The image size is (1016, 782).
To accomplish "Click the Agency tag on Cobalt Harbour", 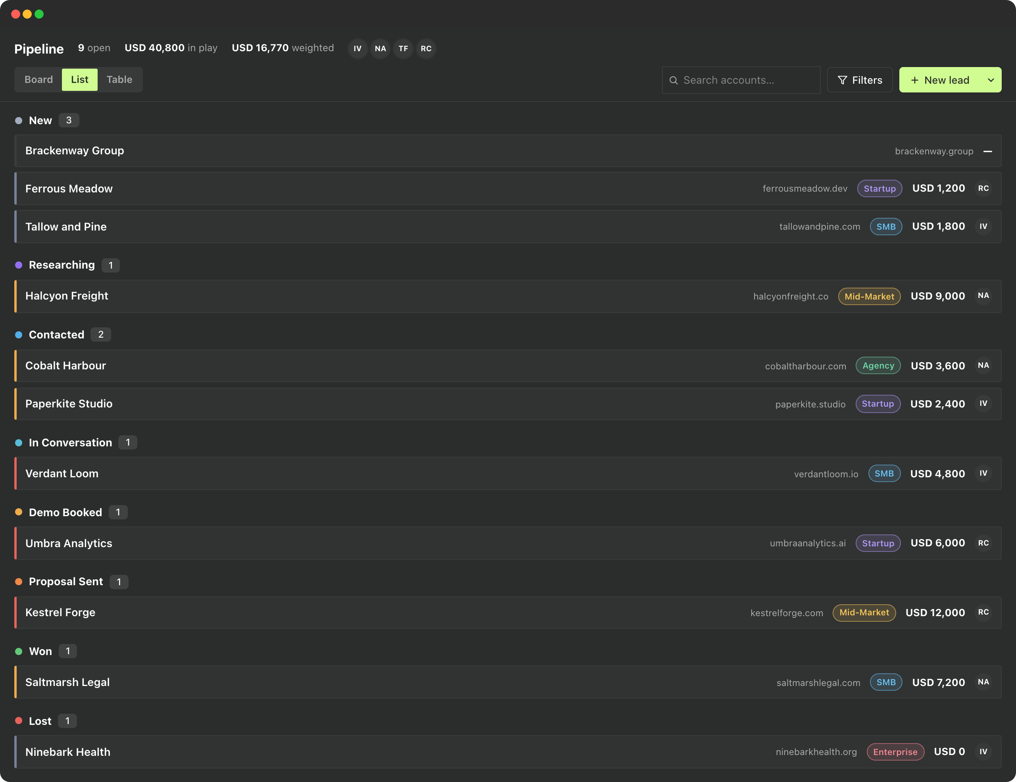I will (x=878, y=366).
